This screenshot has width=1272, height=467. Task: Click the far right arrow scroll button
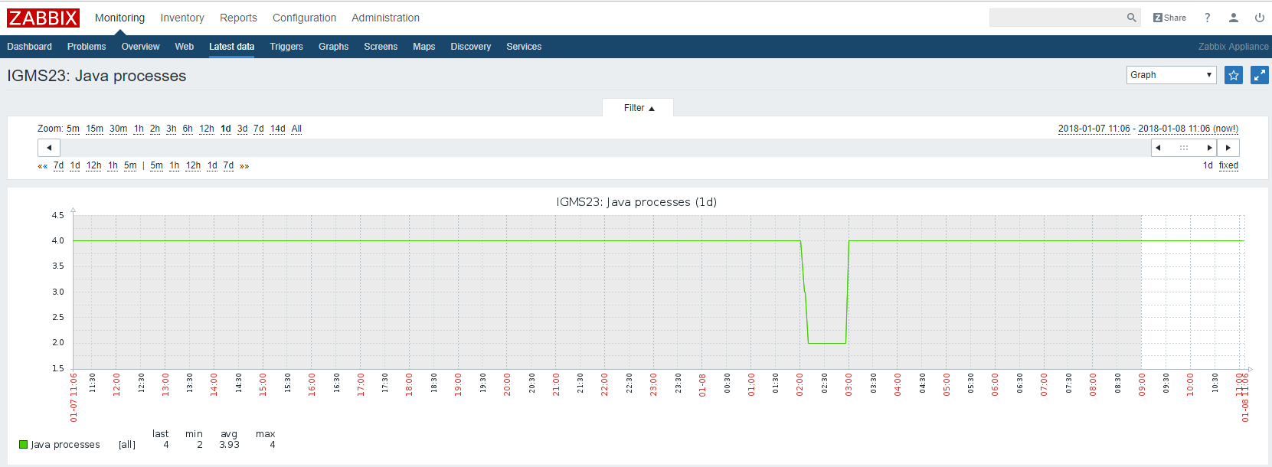coord(1228,148)
